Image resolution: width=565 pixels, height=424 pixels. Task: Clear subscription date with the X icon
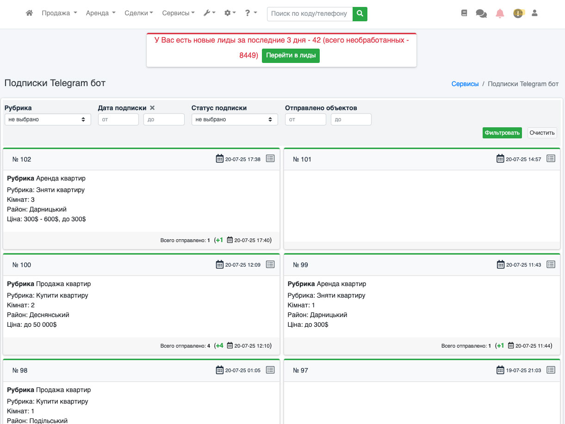pos(152,108)
